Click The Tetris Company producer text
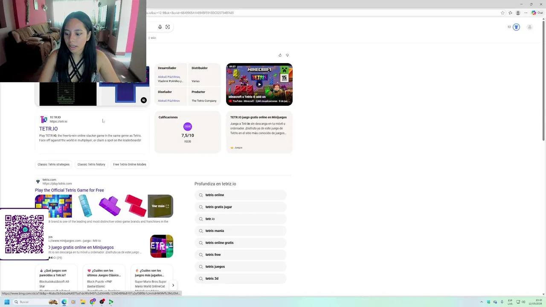546x307 pixels. [x=204, y=101]
